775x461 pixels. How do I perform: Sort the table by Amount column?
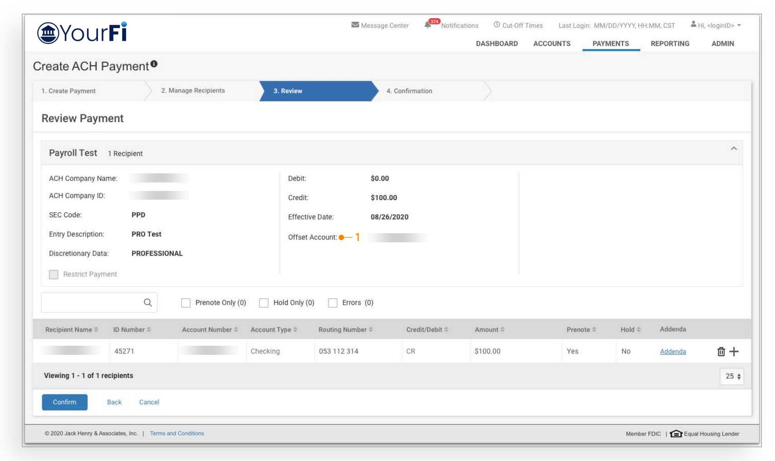pos(489,330)
